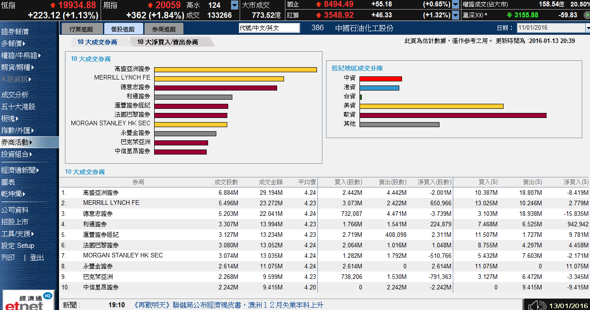
Task: Expand 多報價 sidebar menu
Action: tap(13, 44)
